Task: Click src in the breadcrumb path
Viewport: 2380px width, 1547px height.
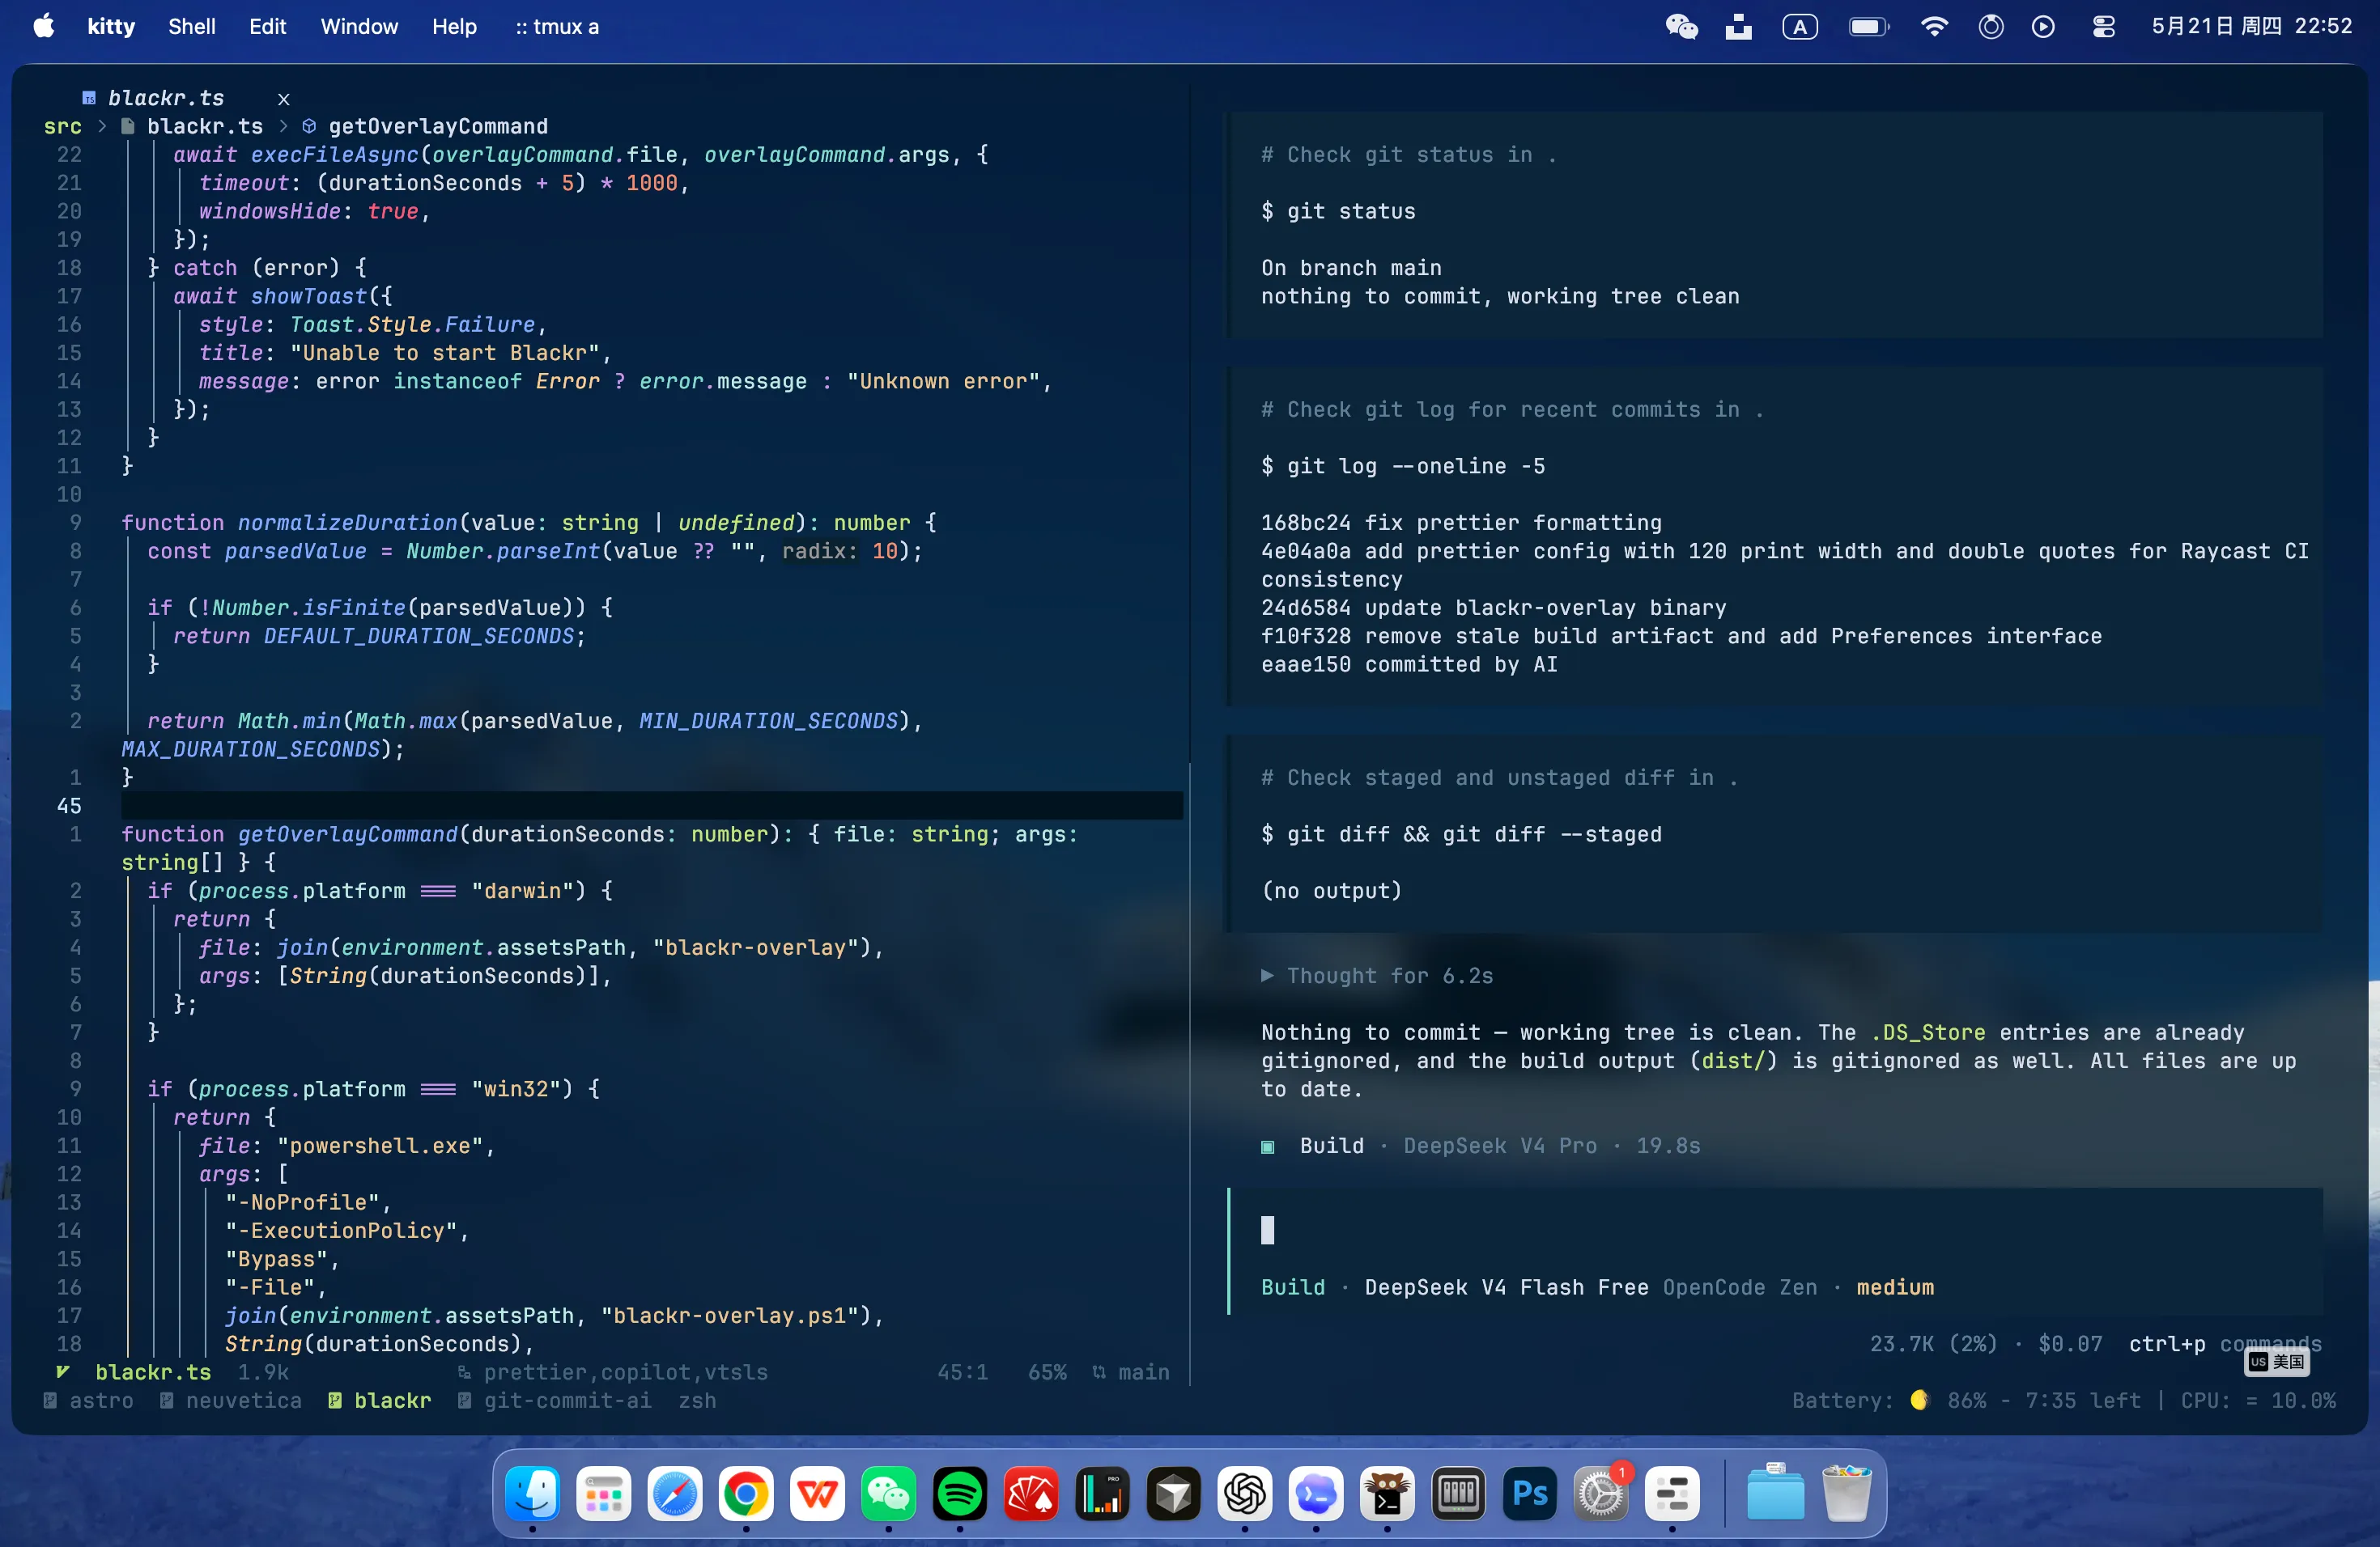Action: click(62, 126)
